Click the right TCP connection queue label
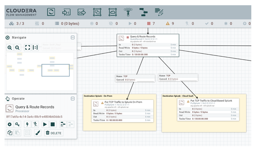Screen dimensions: 259x151 pyautogui.click(x=178, y=77)
